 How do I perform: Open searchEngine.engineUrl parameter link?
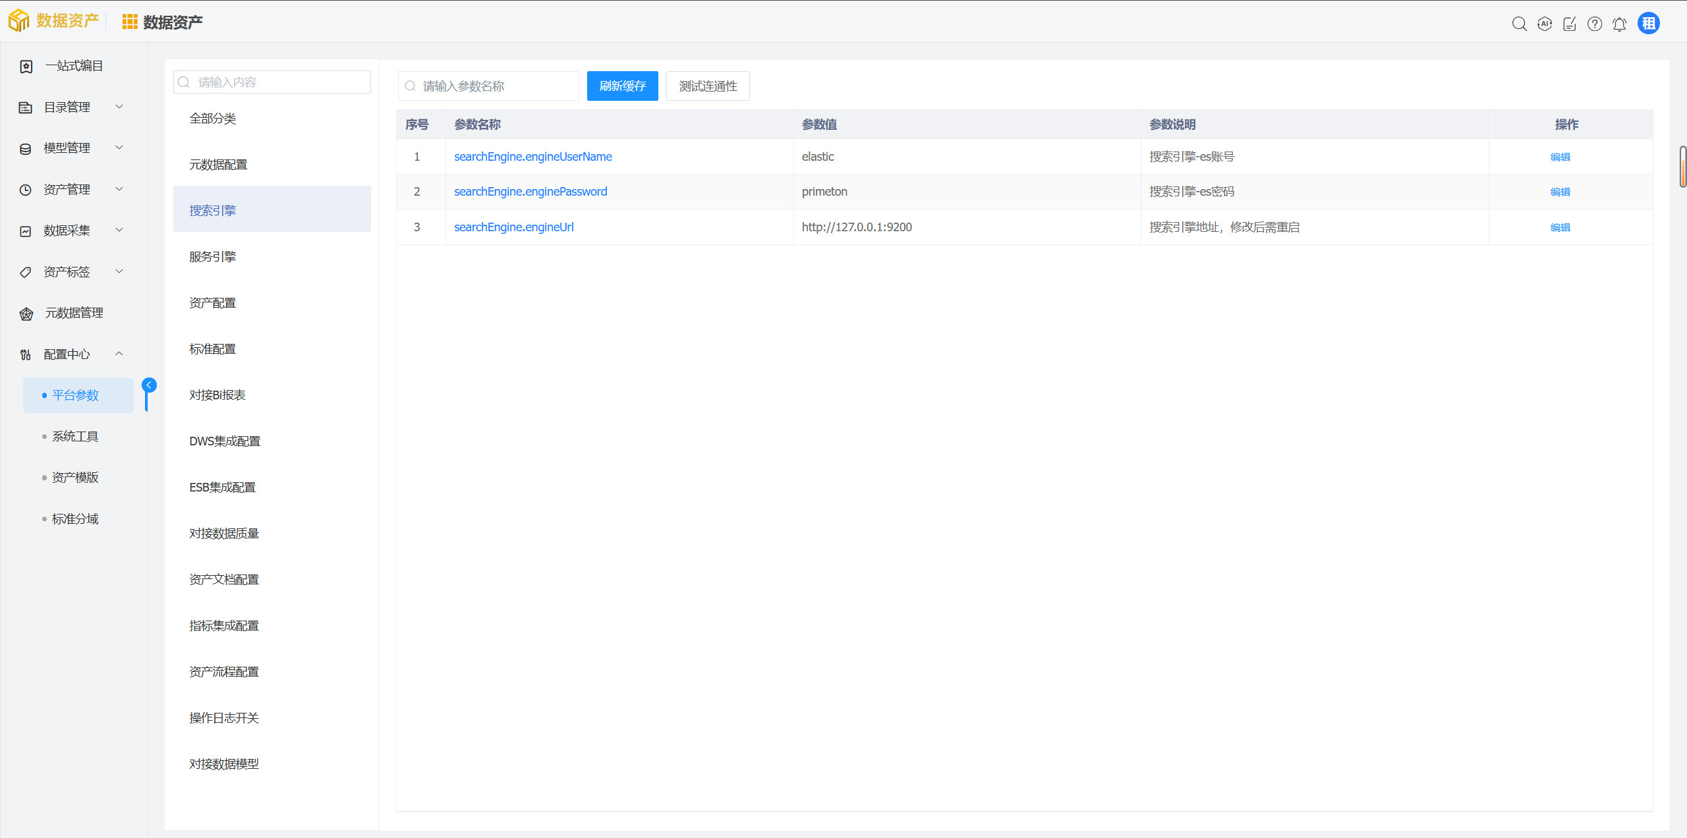pos(513,227)
